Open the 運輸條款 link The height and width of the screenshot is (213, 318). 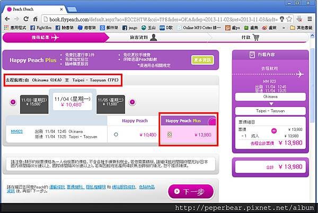(57, 187)
